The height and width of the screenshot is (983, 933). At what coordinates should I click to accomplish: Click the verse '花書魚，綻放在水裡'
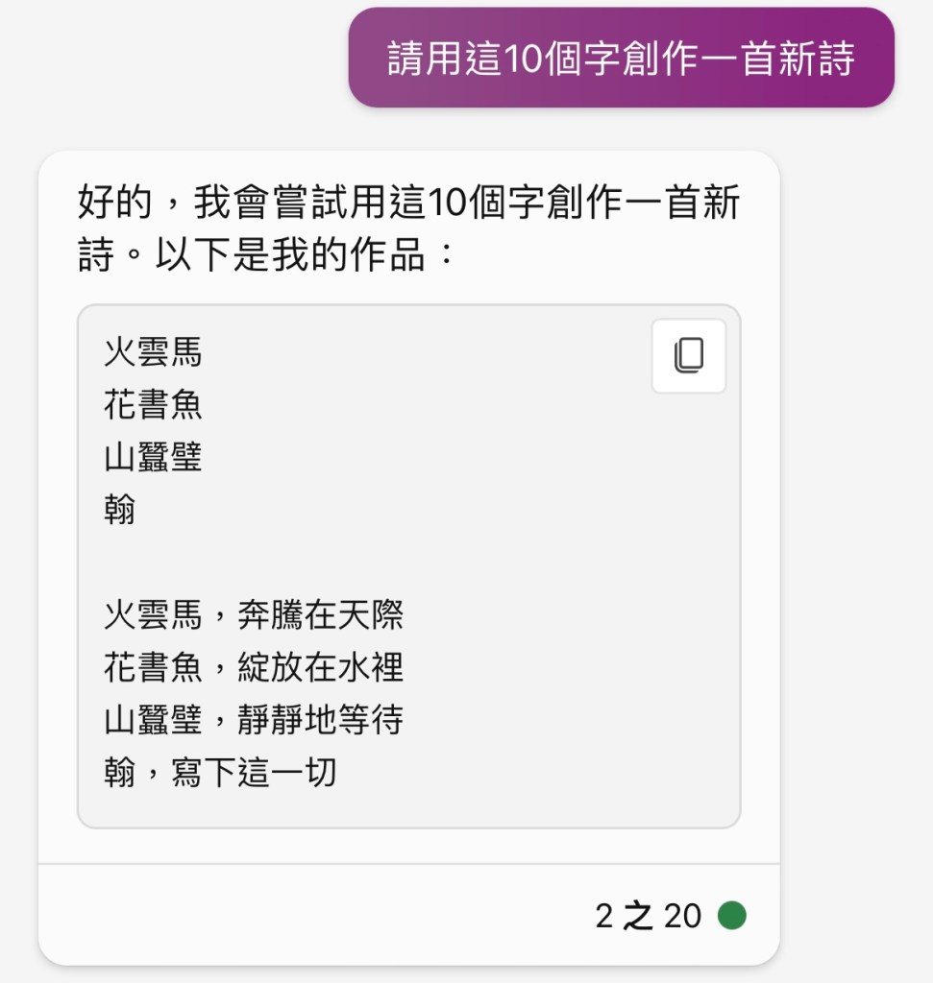tap(254, 667)
